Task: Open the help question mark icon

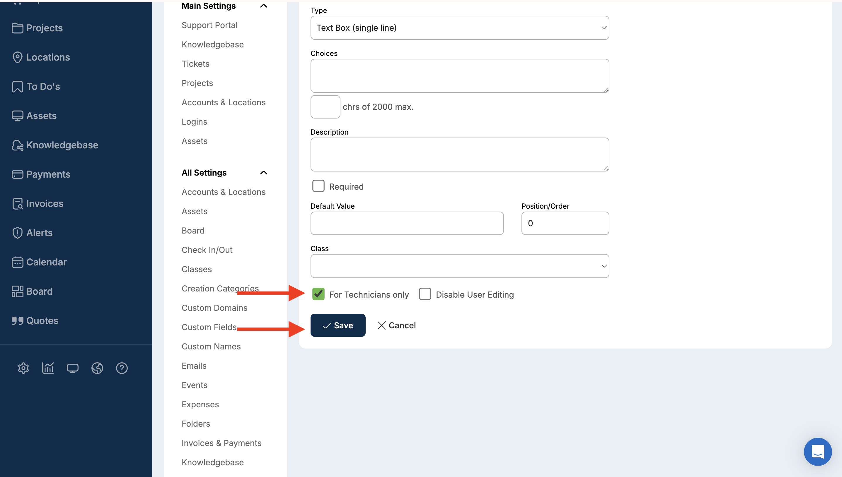Action: coord(122,368)
